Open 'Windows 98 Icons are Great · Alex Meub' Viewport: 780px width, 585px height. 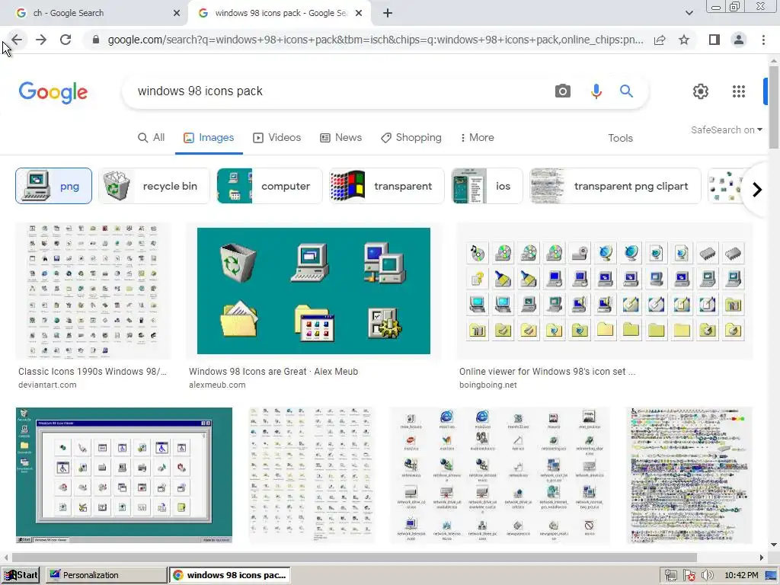(x=273, y=372)
